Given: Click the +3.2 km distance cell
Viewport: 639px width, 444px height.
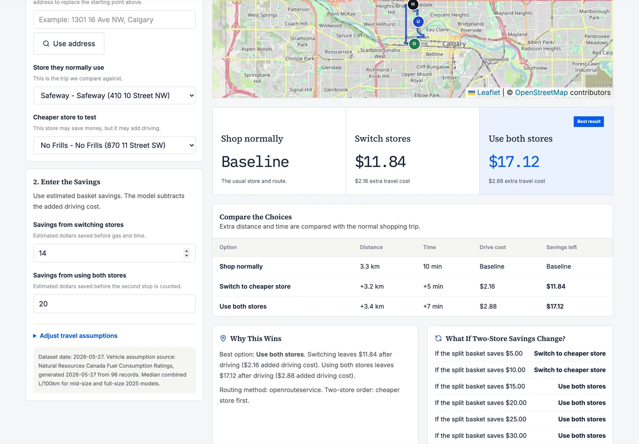Looking at the screenshot, I should 372,286.
